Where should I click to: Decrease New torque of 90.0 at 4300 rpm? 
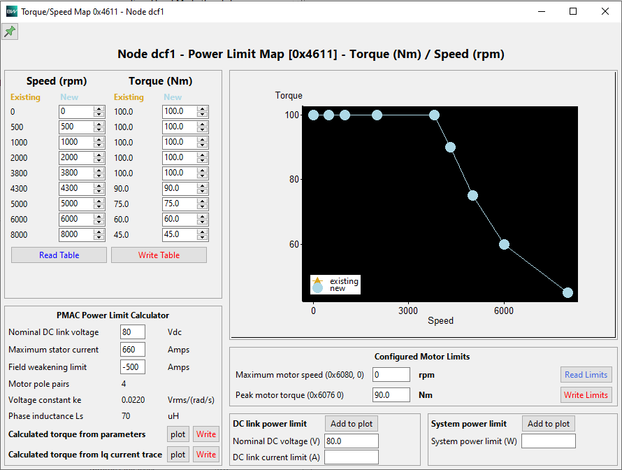(202, 192)
